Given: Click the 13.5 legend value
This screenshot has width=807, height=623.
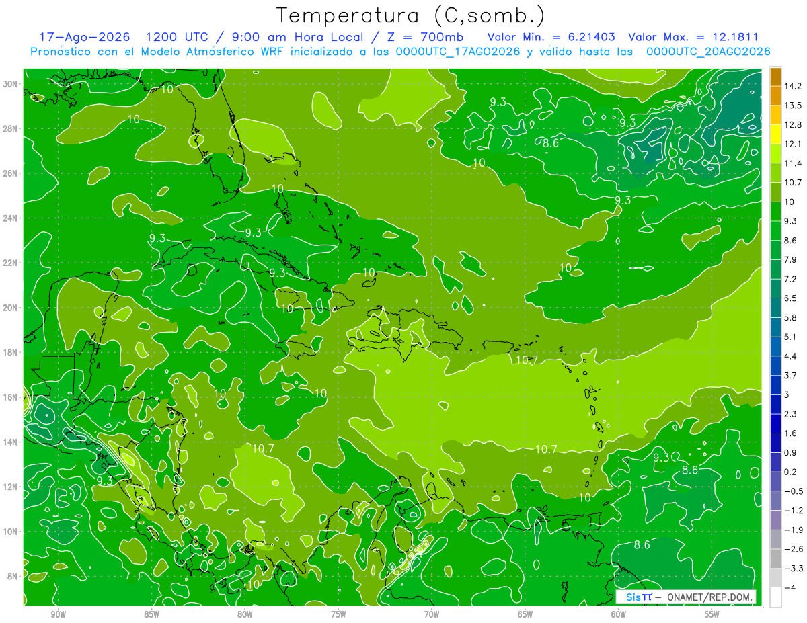Looking at the screenshot, I should [x=794, y=106].
